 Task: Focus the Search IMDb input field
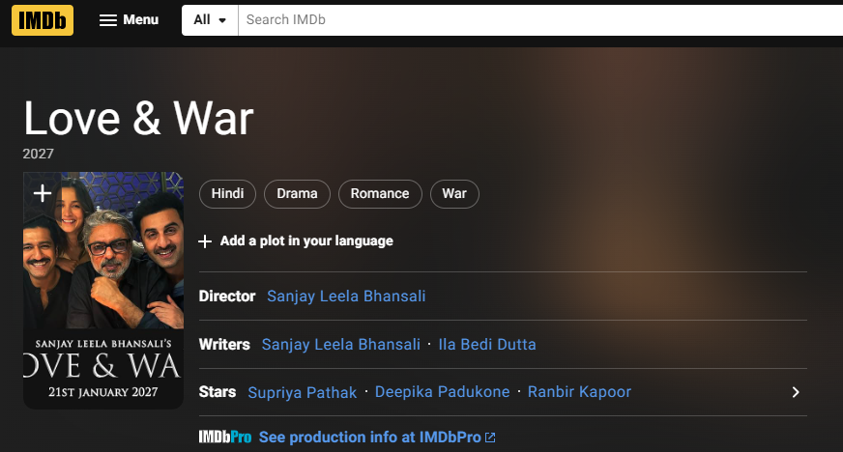coord(540,20)
